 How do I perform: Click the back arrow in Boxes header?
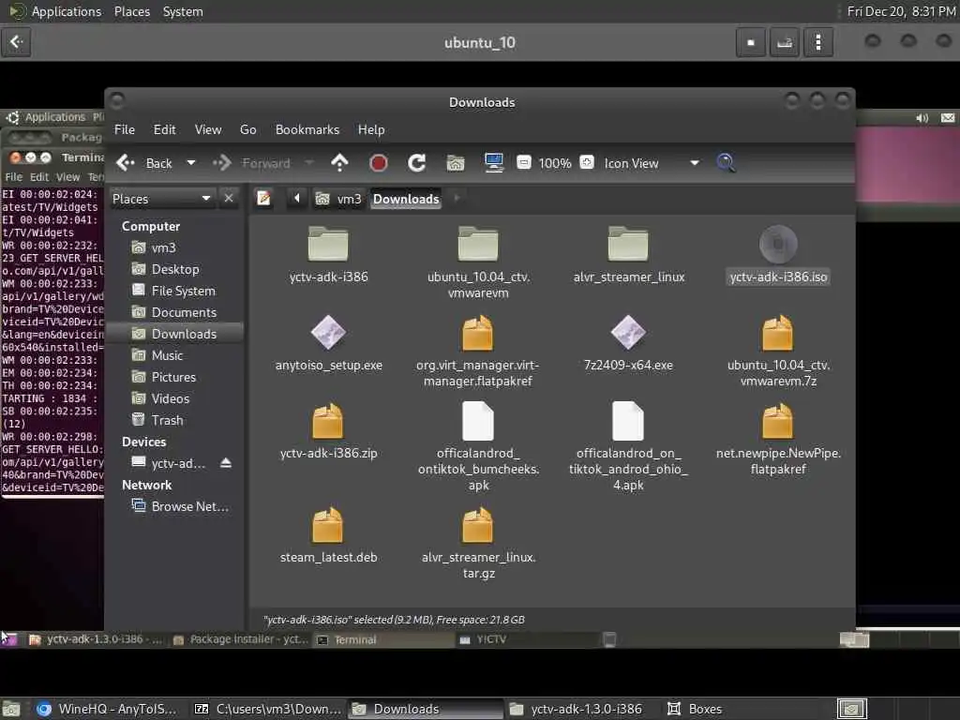(17, 41)
